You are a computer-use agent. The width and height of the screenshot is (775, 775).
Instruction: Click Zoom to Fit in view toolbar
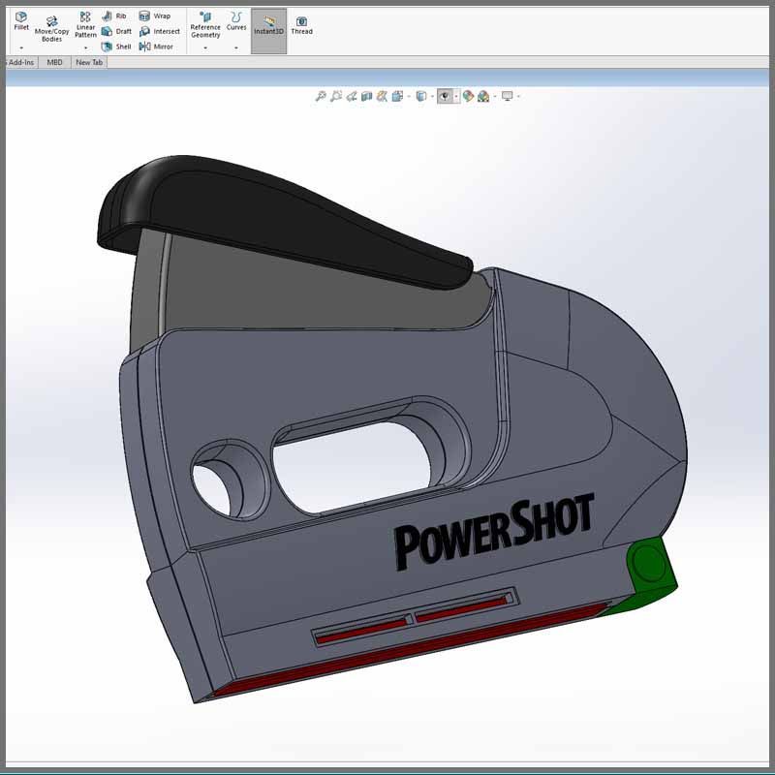click(x=321, y=96)
